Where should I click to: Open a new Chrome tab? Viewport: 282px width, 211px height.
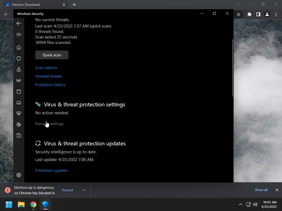[x=74, y=5]
